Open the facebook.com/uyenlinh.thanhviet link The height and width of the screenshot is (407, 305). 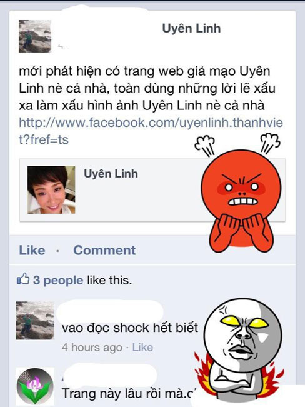click(x=151, y=131)
